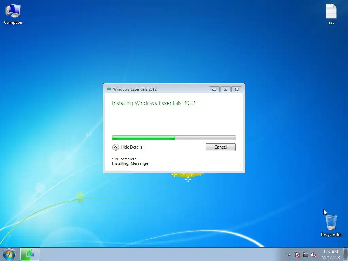Image resolution: width=348 pixels, height=261 pixels.
Task: Maximize the Windows Essentials 2012 window
Action: [225, 89]
